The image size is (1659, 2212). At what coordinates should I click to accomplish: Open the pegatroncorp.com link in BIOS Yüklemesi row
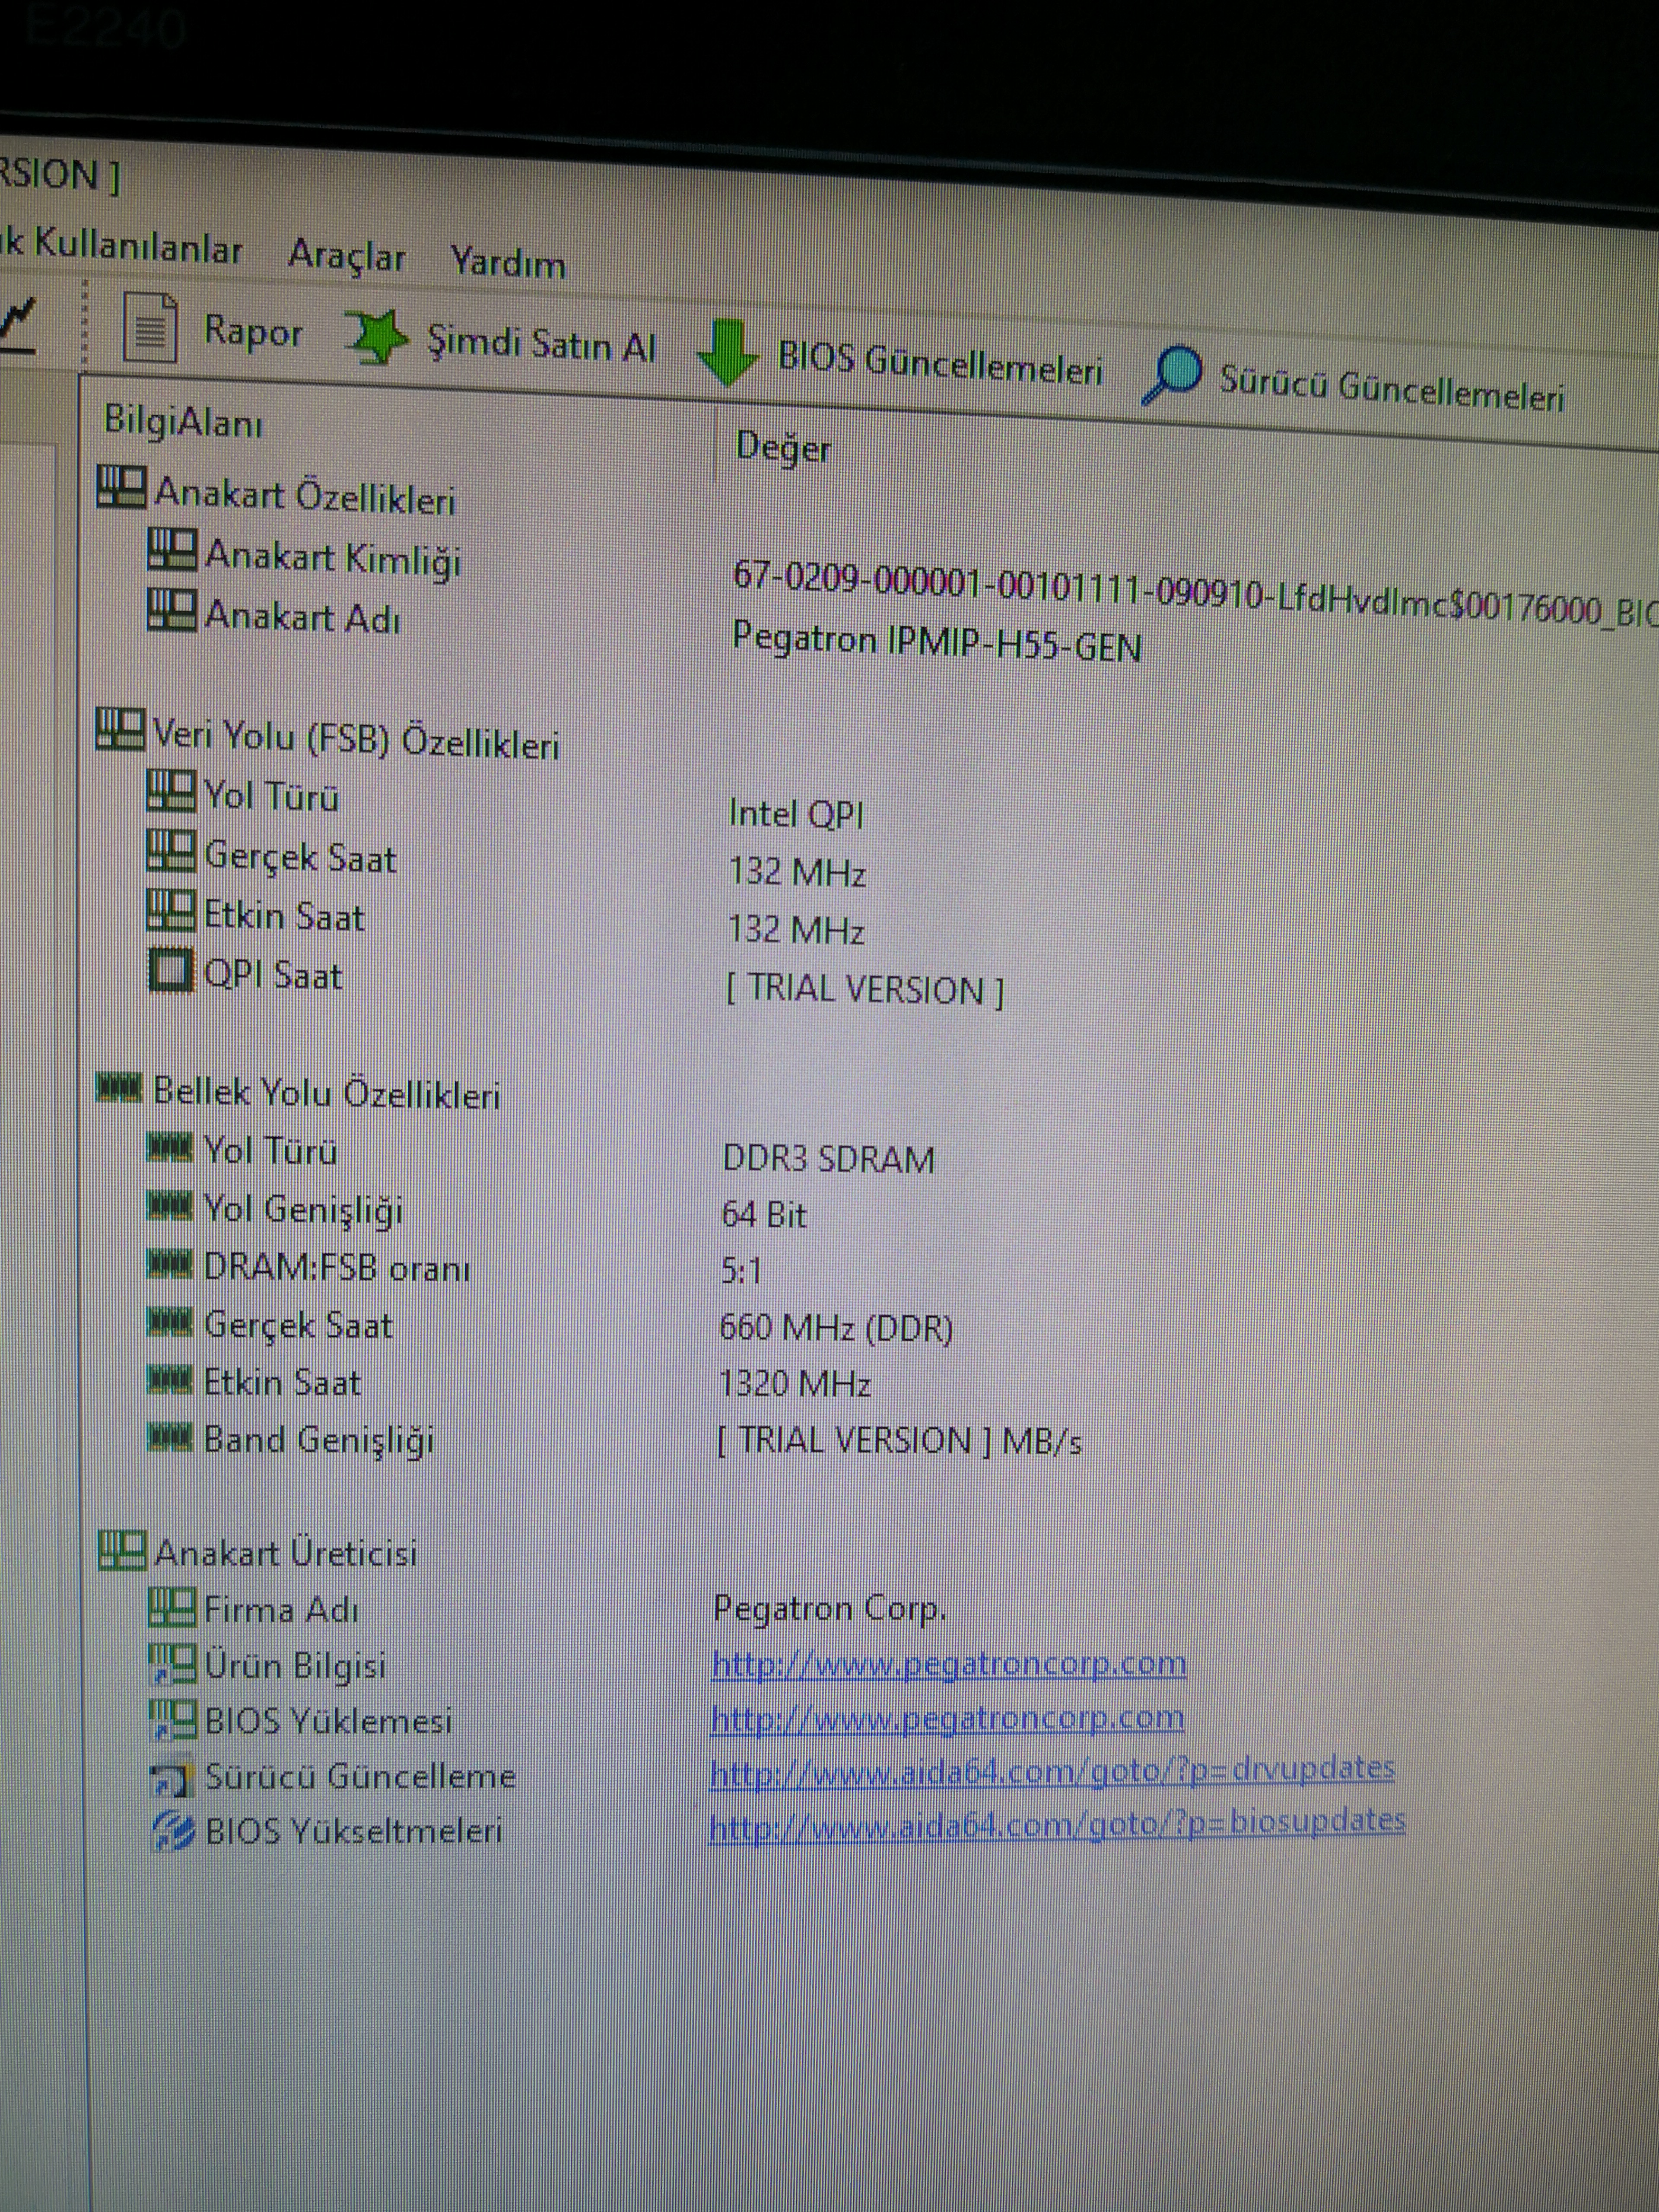click(947, 1718)
